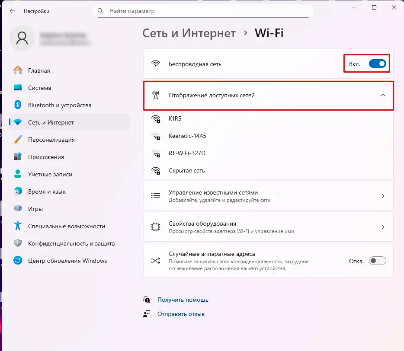Click Получить помощь link
The image size is (404, 351).
pyautogui.click(x=183, y=299)
